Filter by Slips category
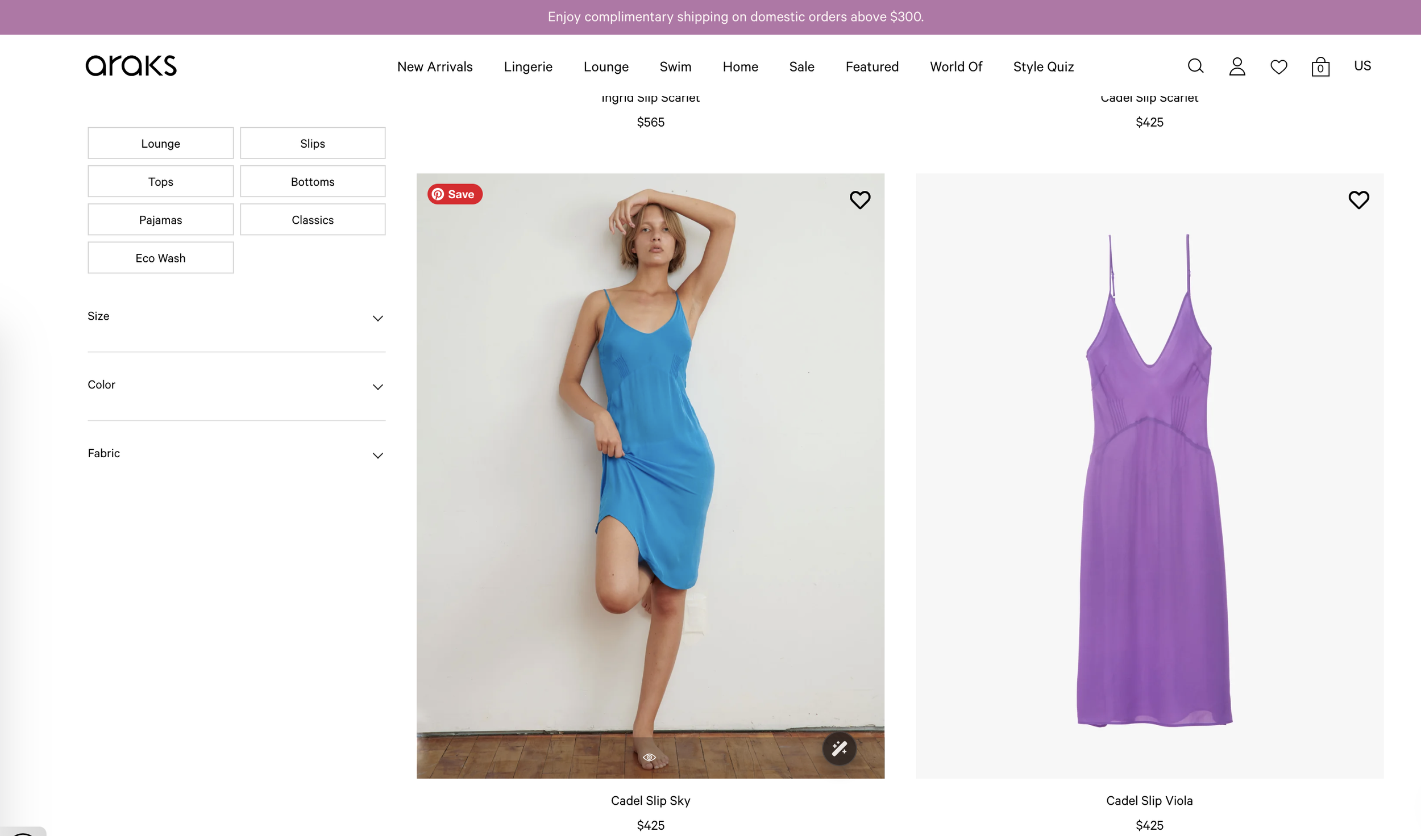The width and height of the screenshot is (1421, 836). point(313,143)
